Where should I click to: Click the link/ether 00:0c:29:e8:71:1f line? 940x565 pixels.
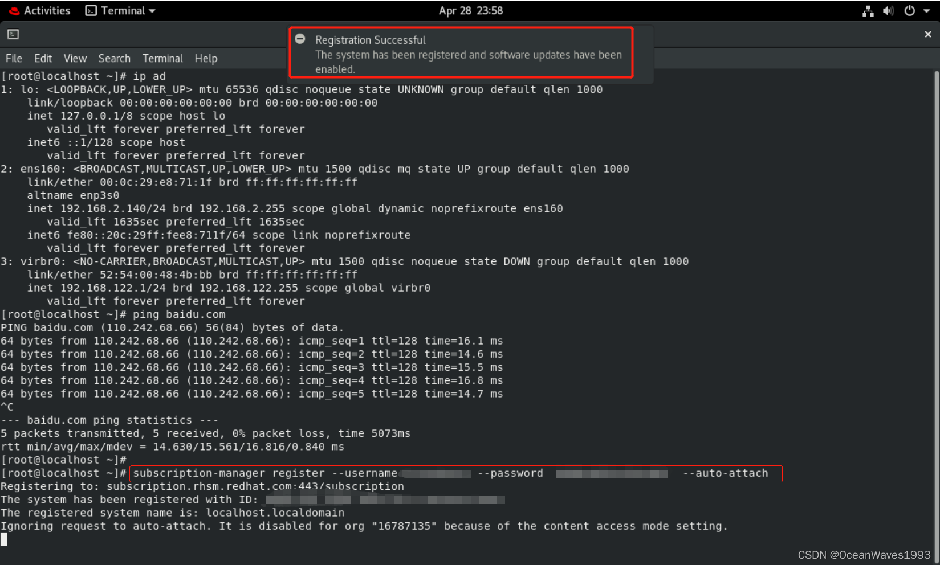point(193,182)
